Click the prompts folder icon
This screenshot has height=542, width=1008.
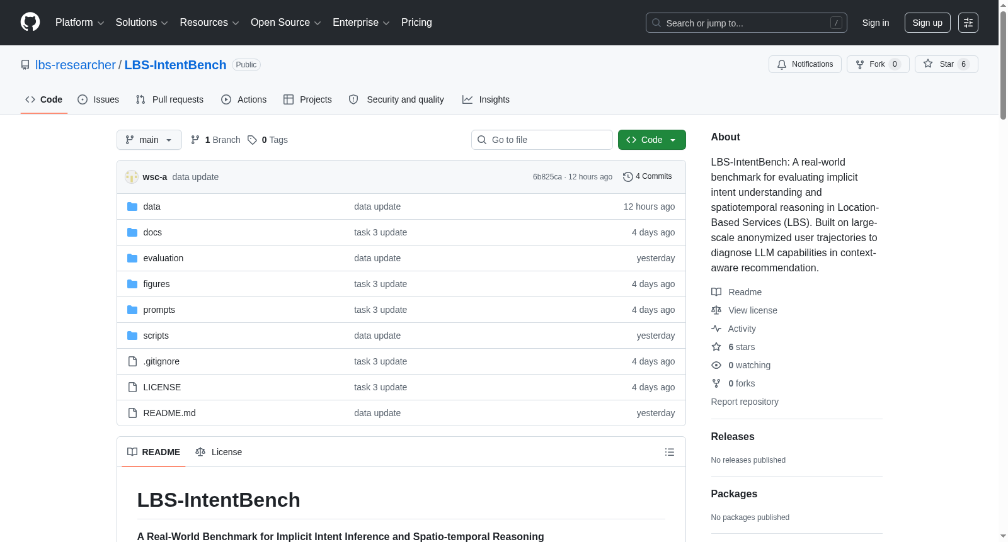coord(132,310)
